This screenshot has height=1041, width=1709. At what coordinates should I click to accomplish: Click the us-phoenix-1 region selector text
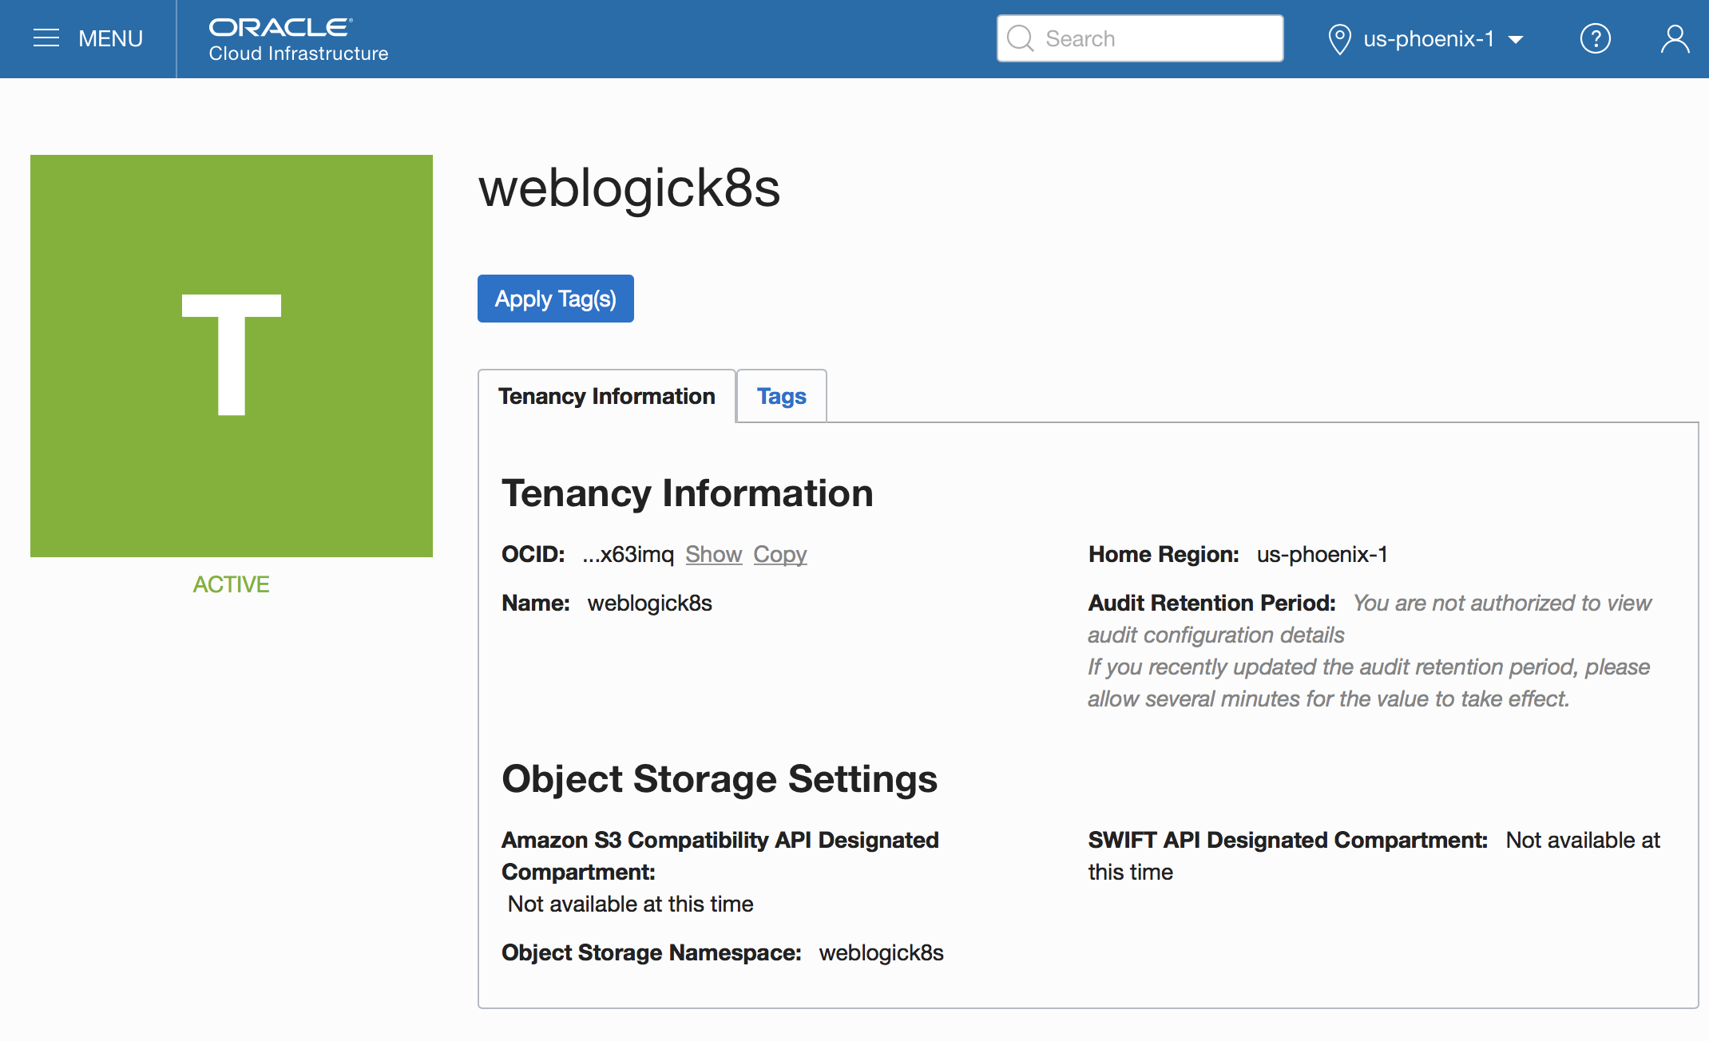coord(1429,38)
